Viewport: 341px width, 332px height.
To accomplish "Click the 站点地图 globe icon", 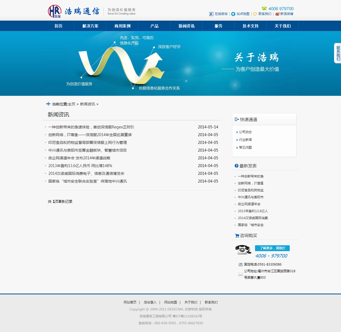I will point(233,14).
